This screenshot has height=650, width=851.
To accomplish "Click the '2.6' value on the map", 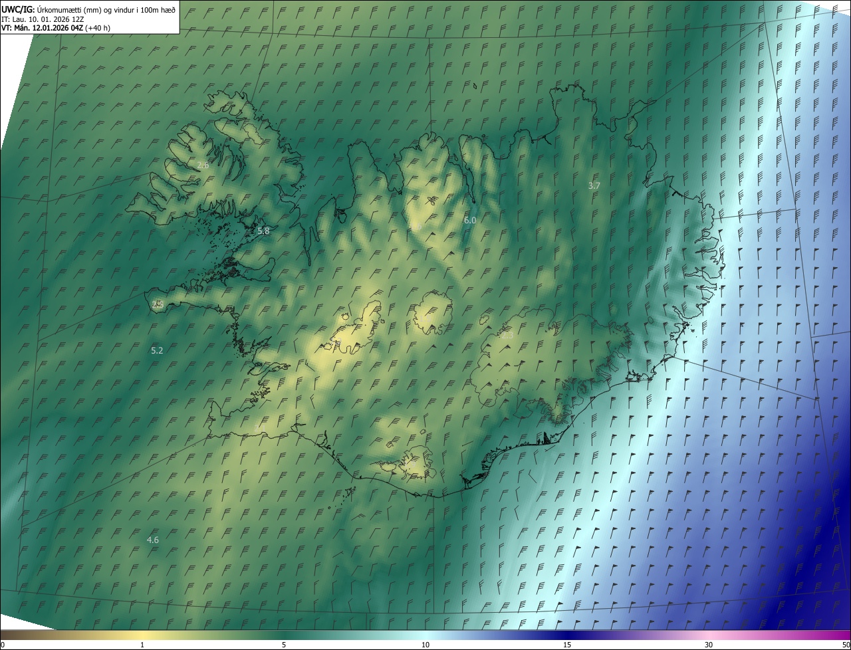I will (203, 165).
